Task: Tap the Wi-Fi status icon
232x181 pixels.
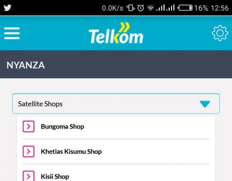Action: pos(151,8)
